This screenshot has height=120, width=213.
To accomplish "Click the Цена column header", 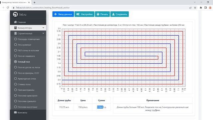I will tap(83, 100).
